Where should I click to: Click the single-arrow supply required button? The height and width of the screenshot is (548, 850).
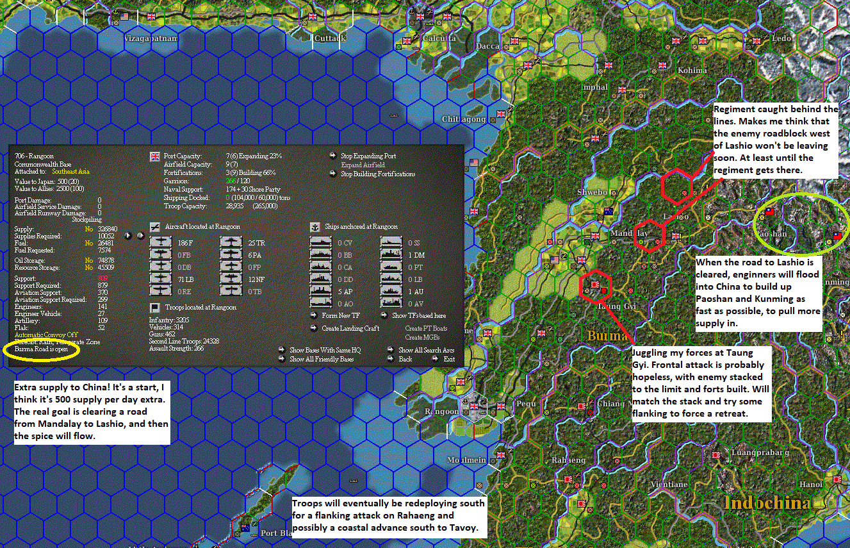pyautogui.click(x=127, y=236)
